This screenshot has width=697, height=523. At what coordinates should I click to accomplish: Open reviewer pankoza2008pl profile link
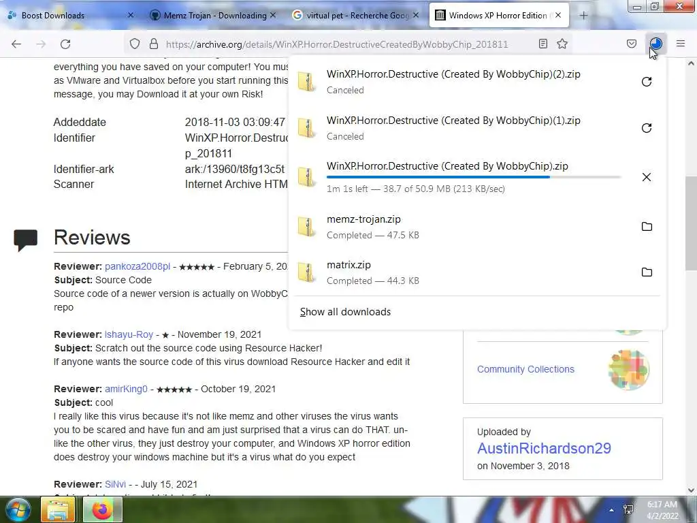coord(137,266)
